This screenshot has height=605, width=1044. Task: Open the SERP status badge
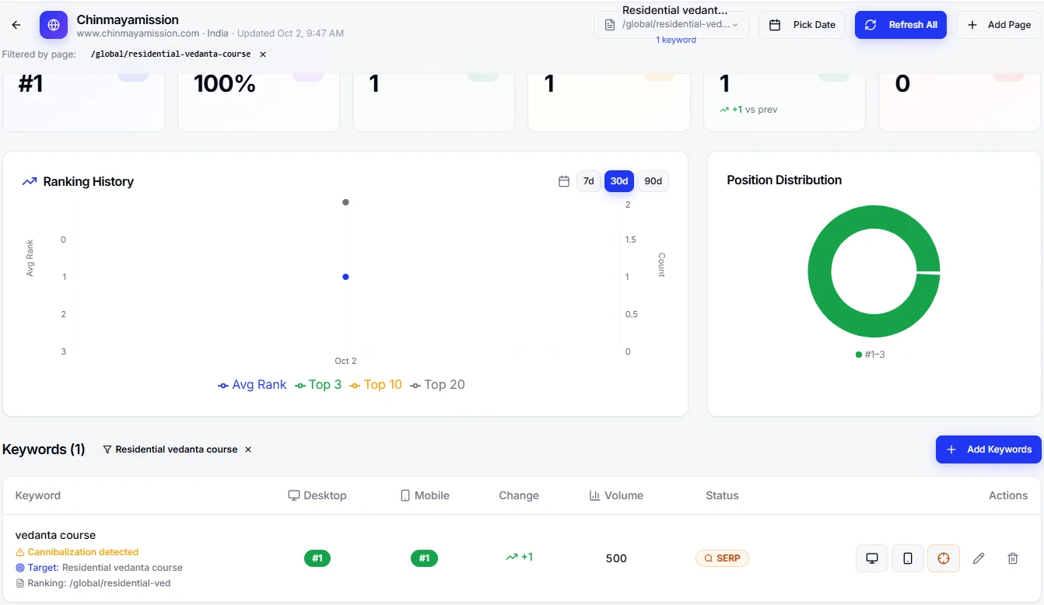[722, 558]
